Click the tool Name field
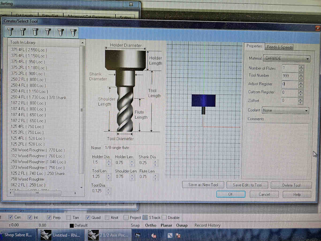 click(132, 148)
